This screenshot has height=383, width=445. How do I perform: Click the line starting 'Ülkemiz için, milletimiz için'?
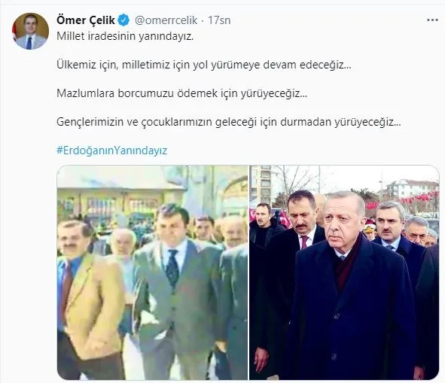(x=204, y=65)
